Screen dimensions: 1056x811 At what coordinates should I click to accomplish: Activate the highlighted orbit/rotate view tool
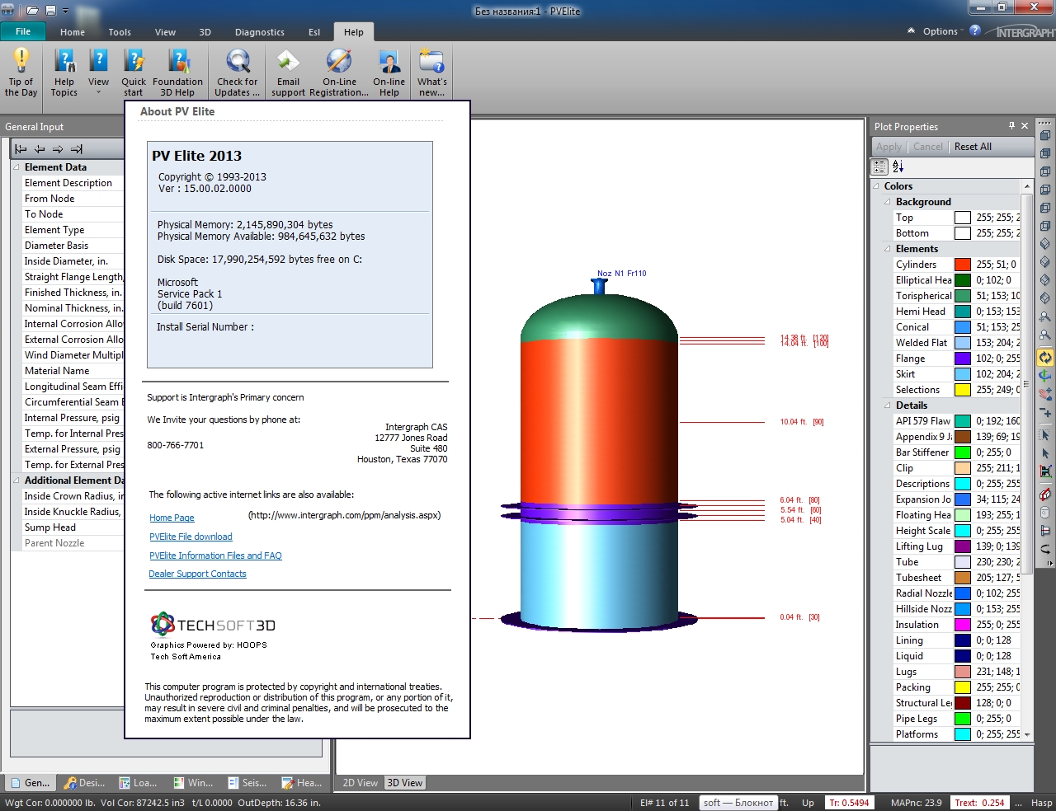point(1045,358)
